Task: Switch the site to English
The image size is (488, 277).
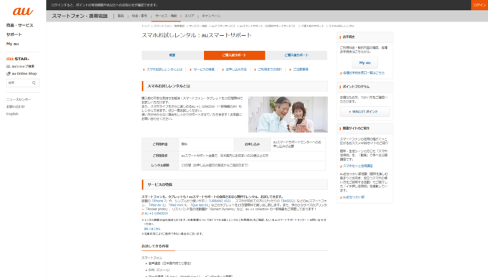Action: click(x=12, y=114)
